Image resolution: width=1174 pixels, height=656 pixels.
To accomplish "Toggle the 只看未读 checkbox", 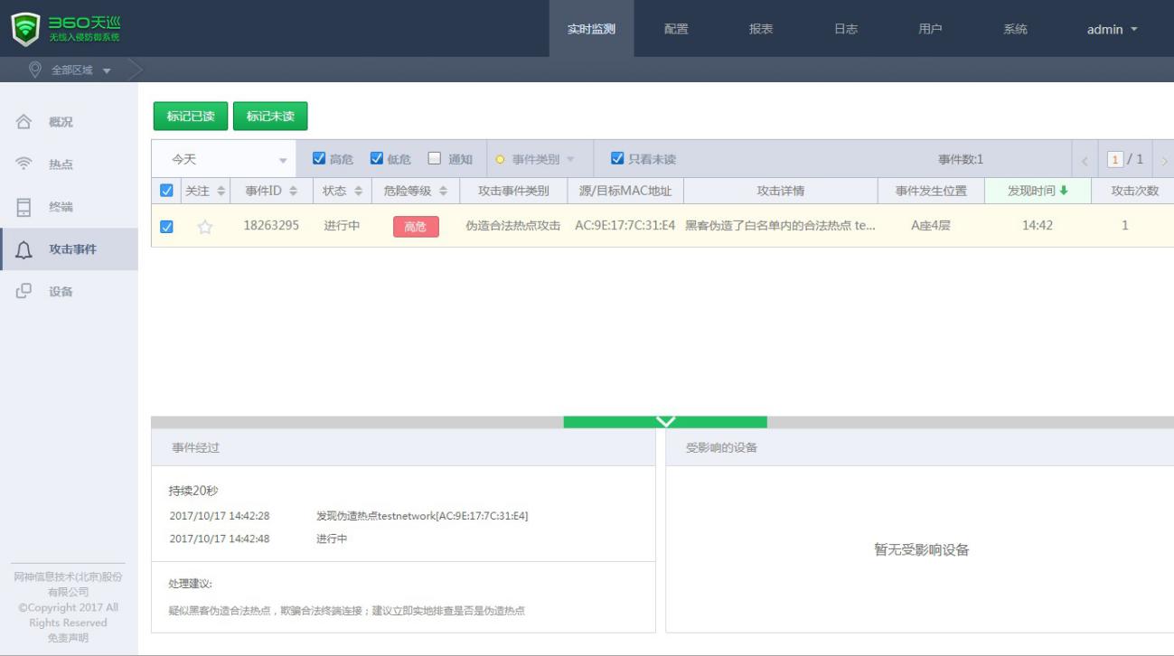I will pos(617,158).
